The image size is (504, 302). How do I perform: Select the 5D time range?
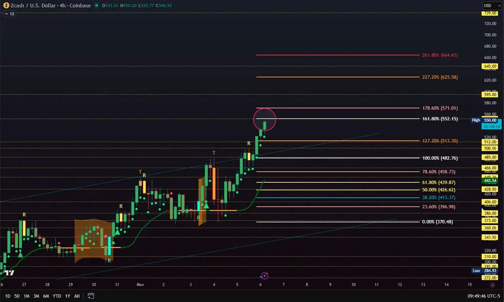pyautogui.click(x=17, y=296)
